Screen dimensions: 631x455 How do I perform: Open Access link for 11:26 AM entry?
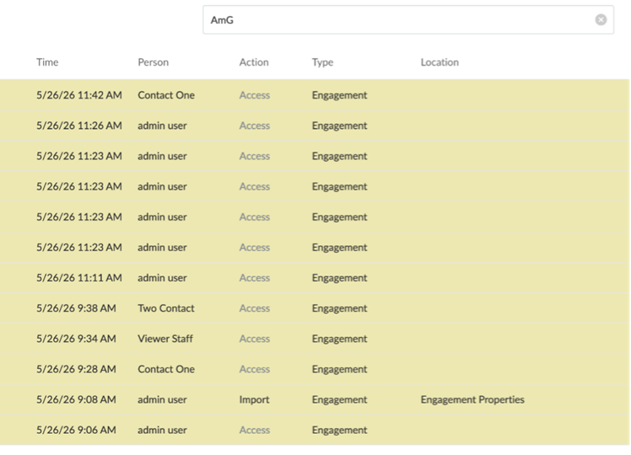pos(254,126)
